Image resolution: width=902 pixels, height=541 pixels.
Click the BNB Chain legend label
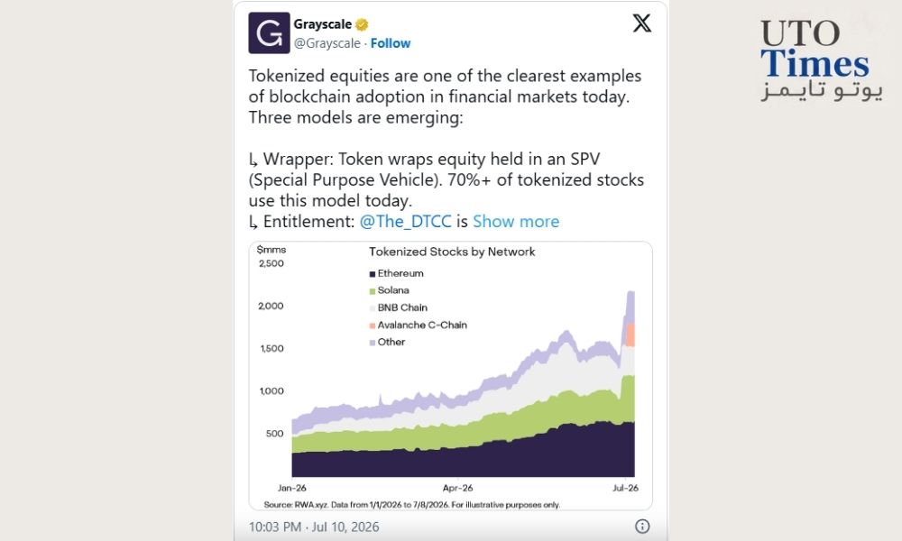(x=402, y=307)
